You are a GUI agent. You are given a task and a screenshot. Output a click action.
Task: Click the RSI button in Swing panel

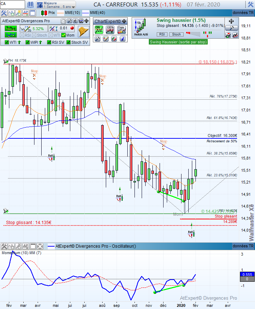coord(162,34)
